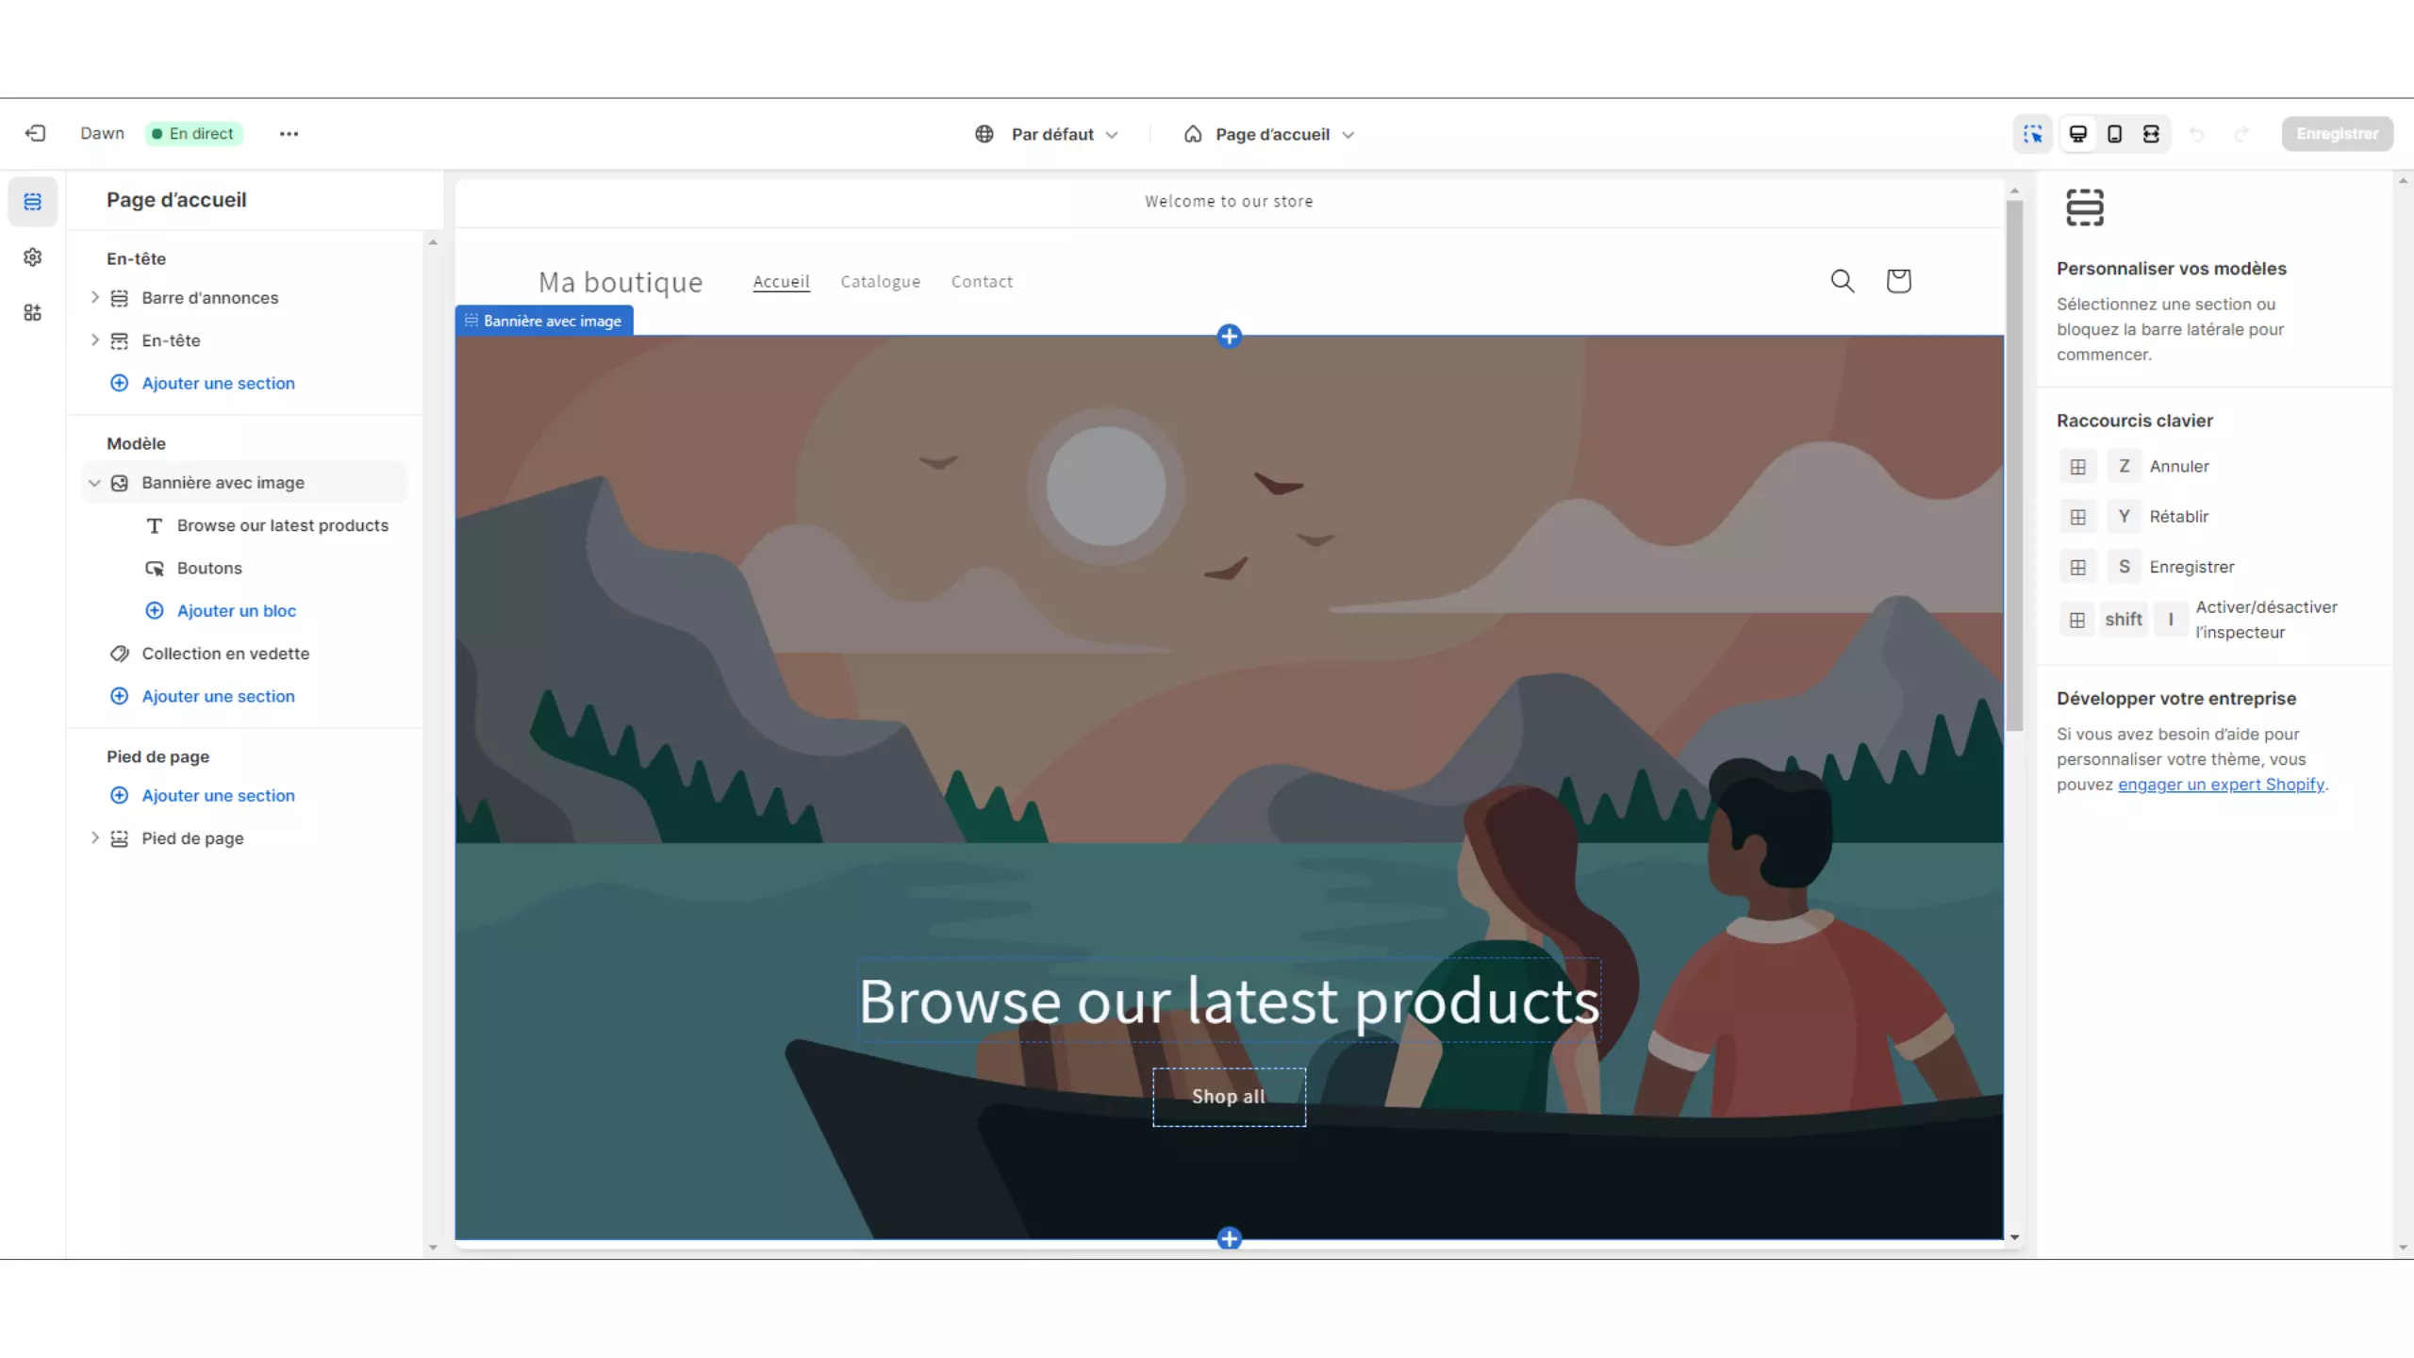This screenshot has width=2414, height=1358.
Task: Click the Ma boutique store title
Action: pos(620,281)
